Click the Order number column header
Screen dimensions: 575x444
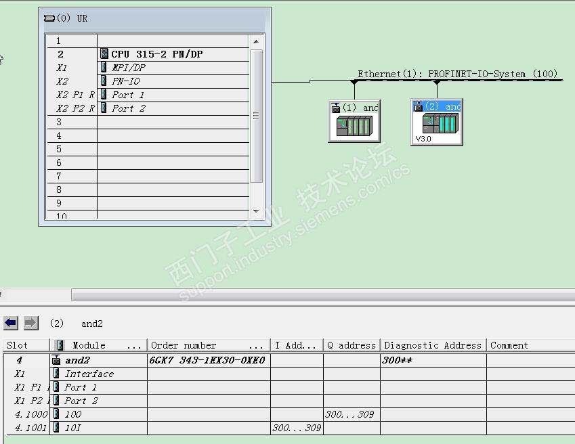209,345
